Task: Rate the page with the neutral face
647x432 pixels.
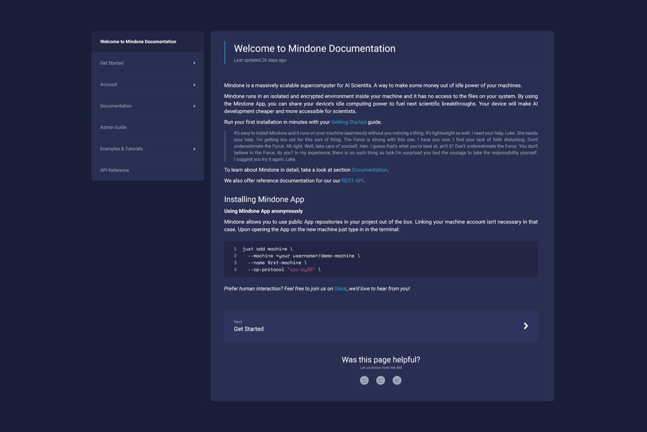Action: (381, 380)
